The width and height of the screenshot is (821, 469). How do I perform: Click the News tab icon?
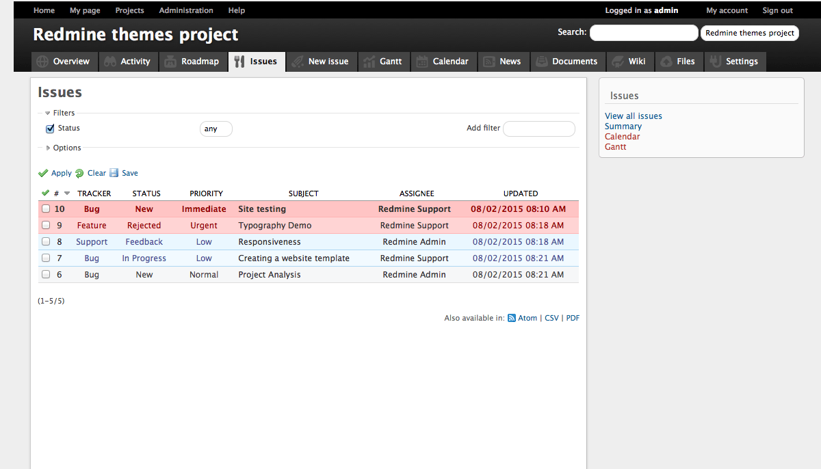click(x=489, y=62)
